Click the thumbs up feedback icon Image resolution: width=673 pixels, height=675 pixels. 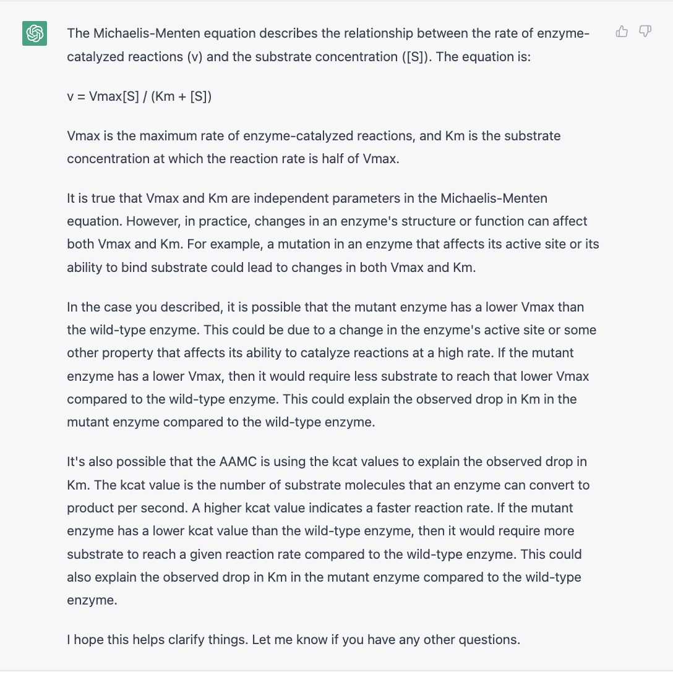tap(622, 32)
